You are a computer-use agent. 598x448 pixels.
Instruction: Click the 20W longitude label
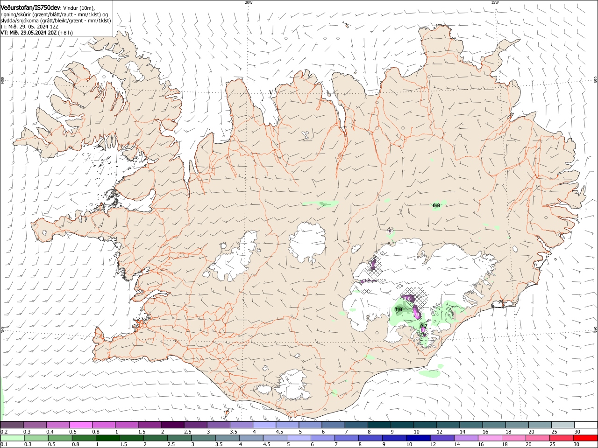tap(249, 2)
